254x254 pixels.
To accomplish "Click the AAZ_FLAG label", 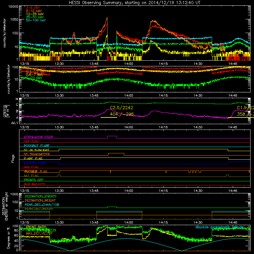I will click(x=31, y=176).
